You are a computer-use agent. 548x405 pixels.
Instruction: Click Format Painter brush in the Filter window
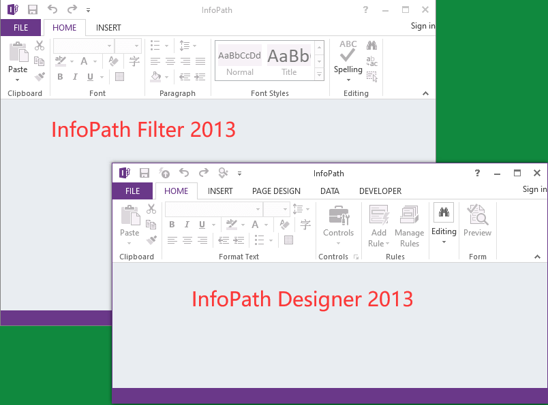pos(40,76)
